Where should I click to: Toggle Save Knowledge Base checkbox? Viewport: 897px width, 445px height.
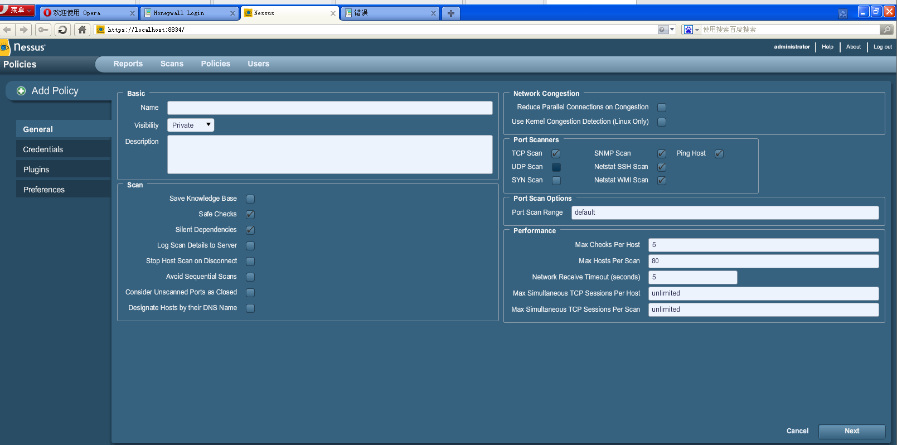point(250,199)
